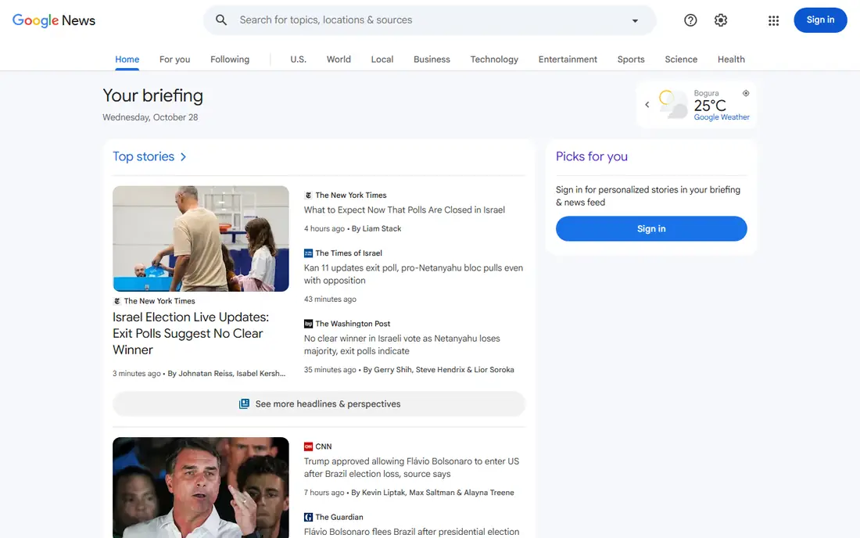860x538 pixels.
Task: Open the Settings gear icon
Action: [x=721, y=20]
